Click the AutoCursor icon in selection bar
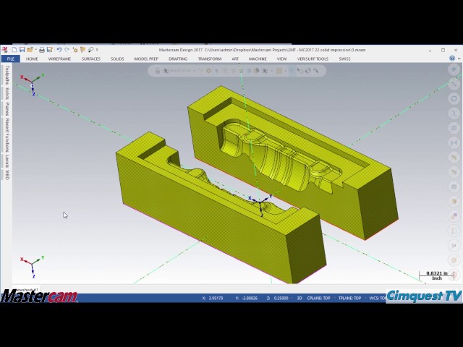 [x=166, y=71]
